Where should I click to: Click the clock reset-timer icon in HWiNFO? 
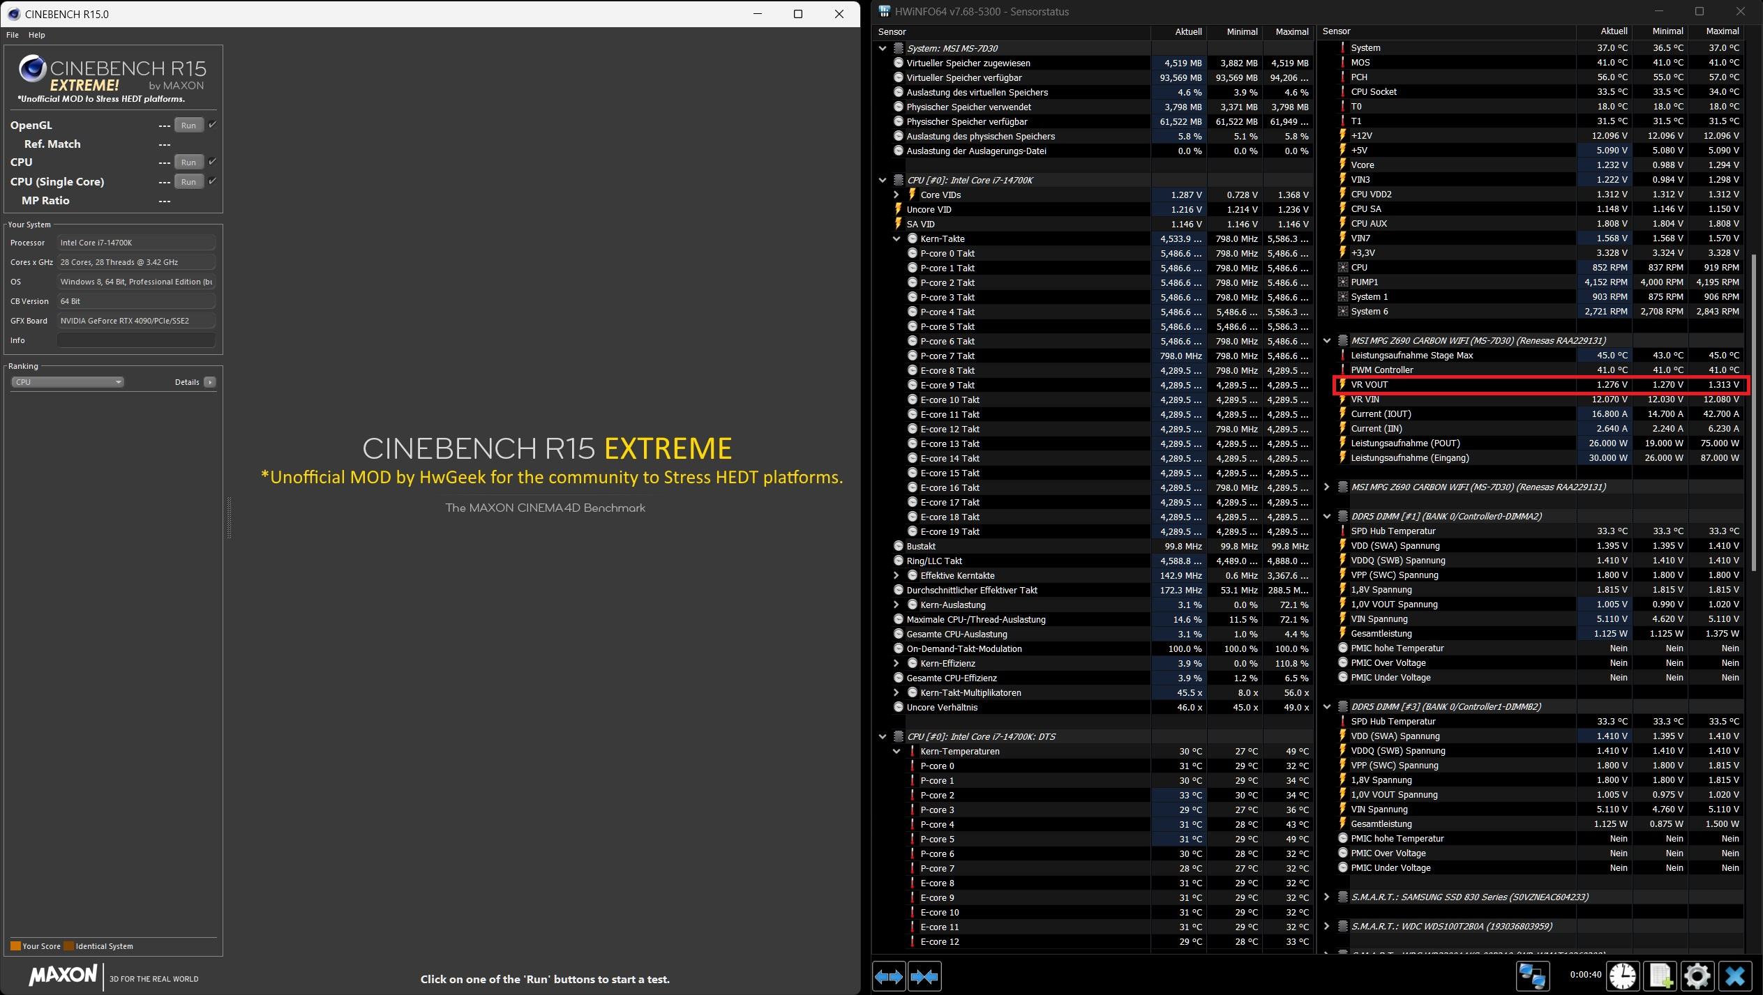click(x=1623, y=976)
